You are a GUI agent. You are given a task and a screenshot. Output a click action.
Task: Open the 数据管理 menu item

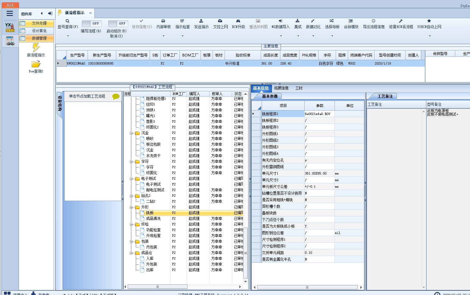[36, 38]
